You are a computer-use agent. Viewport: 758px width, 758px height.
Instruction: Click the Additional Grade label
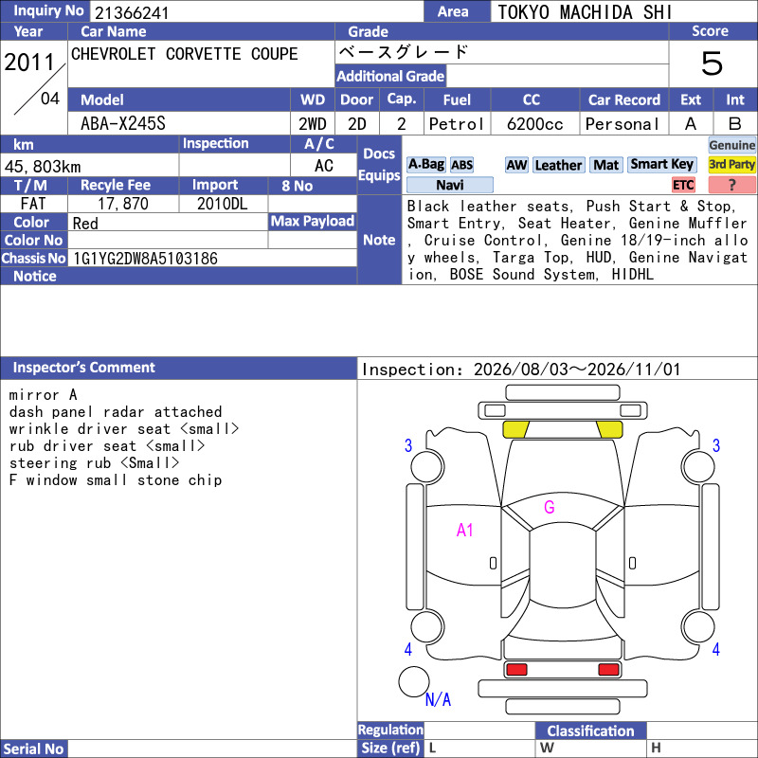(x=390, y=76)
